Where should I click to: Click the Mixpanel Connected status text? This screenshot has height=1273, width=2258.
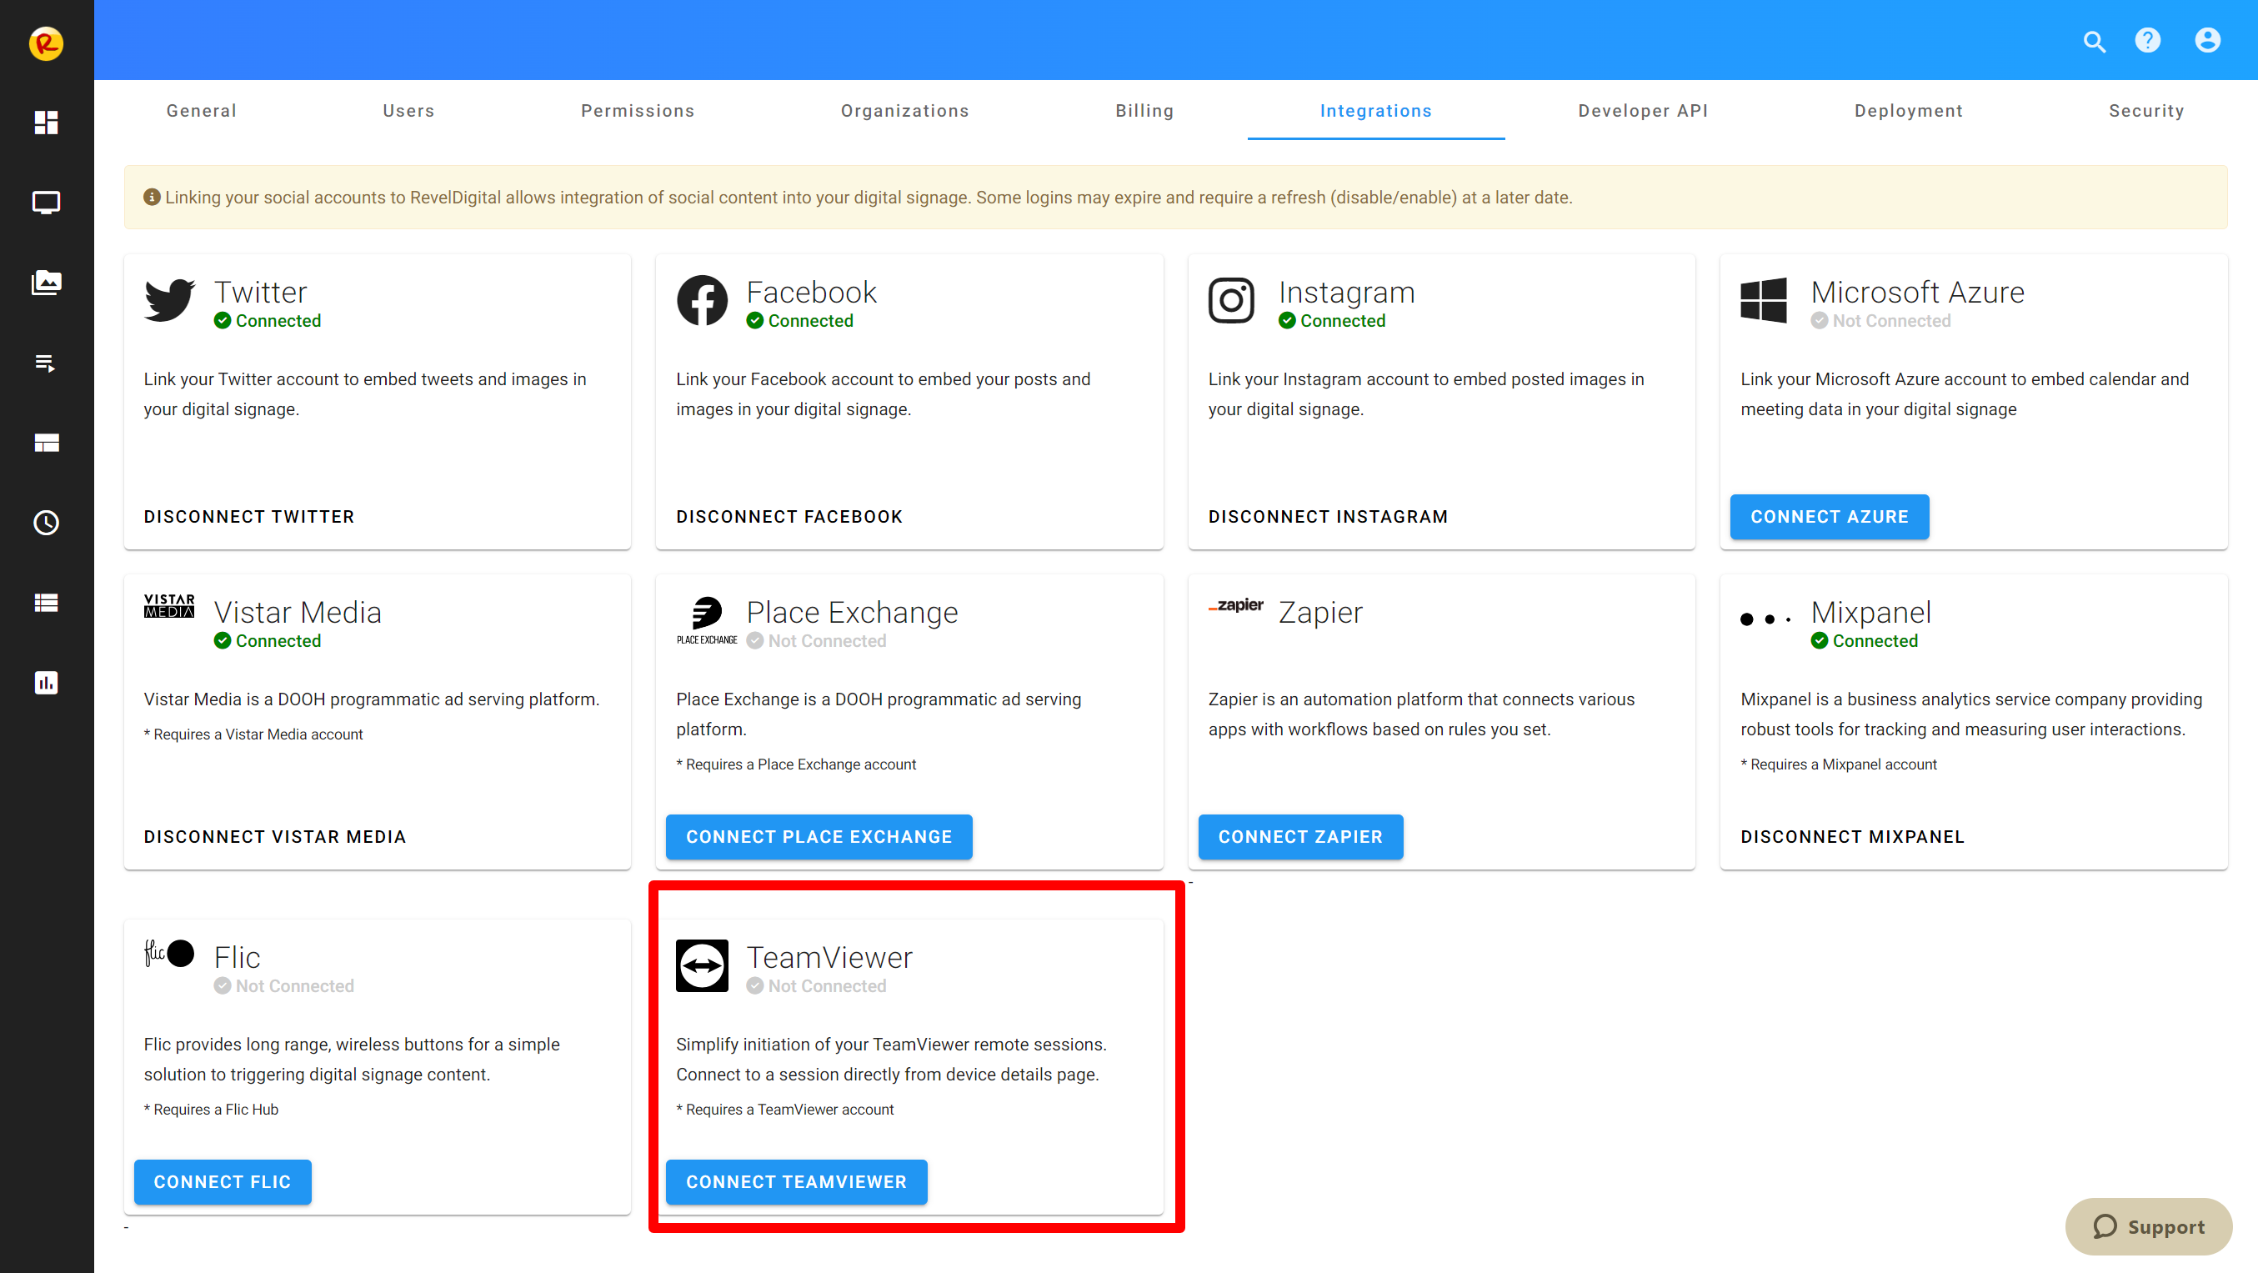coord(1874,641)
